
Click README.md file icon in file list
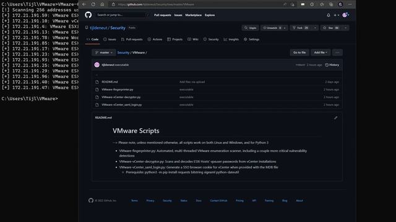tap(97, 82)
